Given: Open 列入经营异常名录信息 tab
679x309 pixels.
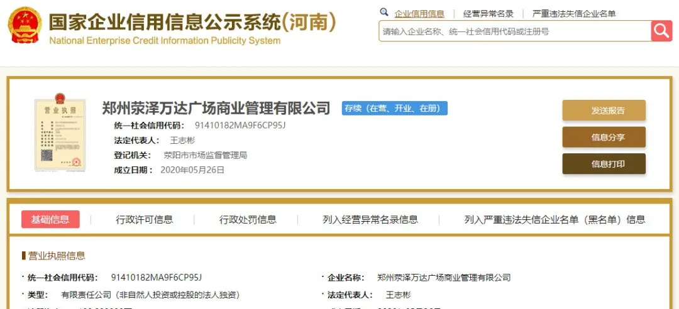Looking at the screenshot, I should point(370,219).
